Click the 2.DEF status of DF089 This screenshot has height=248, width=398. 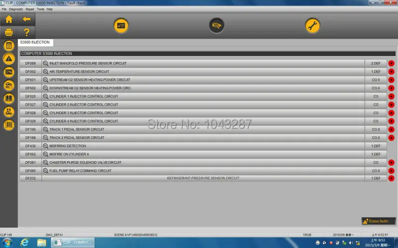coord(376,63)
